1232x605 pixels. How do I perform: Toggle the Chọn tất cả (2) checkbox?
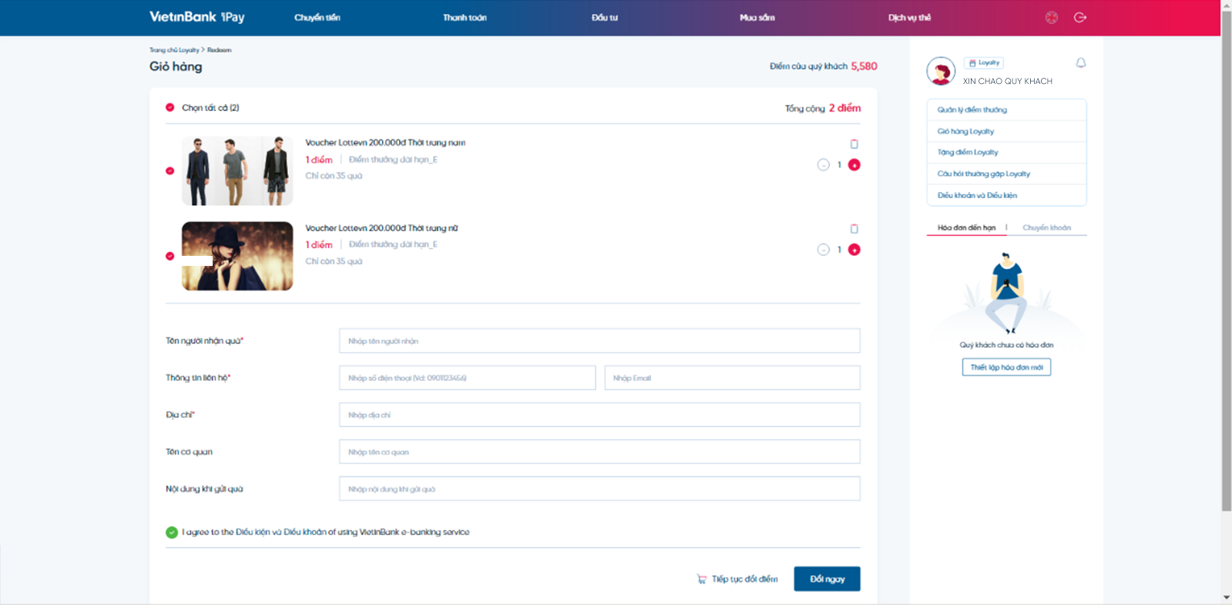(x=170, y=108)
